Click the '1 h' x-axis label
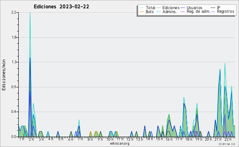The height and width of the screenshot is (147, 239). click(x=22, y=139)
